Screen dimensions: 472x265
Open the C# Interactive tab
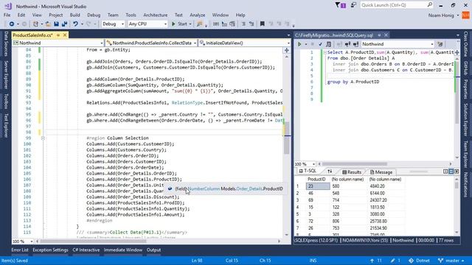(86, 250)
